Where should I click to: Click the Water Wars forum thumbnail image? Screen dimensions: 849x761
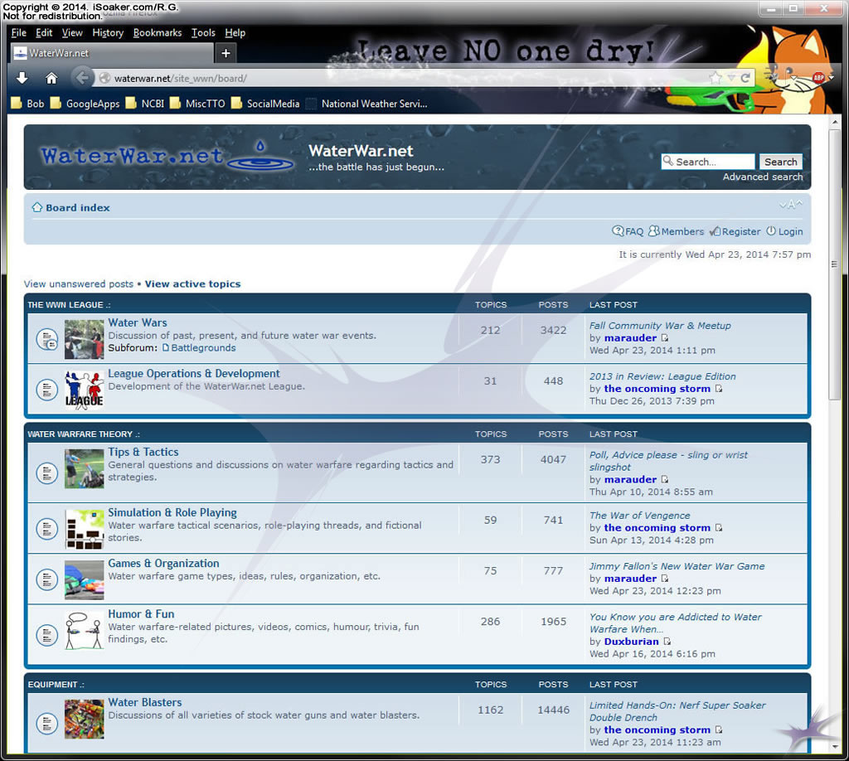(84, 339)
